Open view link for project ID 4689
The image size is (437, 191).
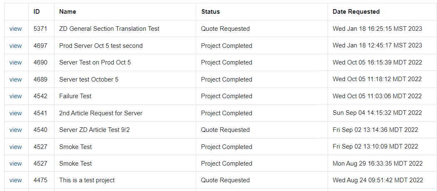point(15,79)
